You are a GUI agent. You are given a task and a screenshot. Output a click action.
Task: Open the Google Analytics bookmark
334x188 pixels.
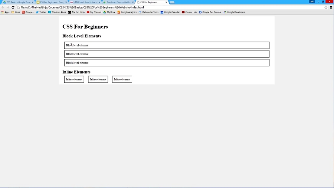pyautogui.click(x=127, y=12)
